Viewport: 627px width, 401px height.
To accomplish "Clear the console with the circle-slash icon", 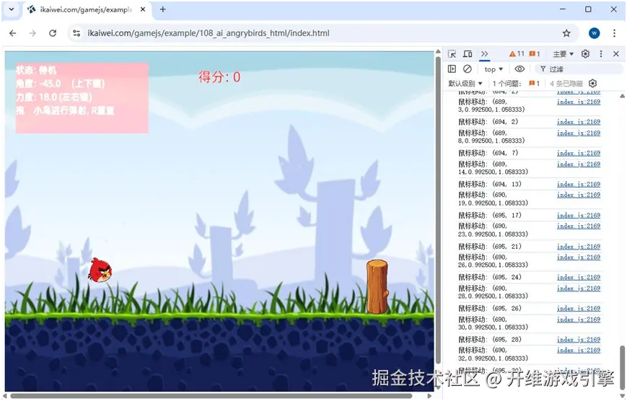I will click(x=467, y=69).
